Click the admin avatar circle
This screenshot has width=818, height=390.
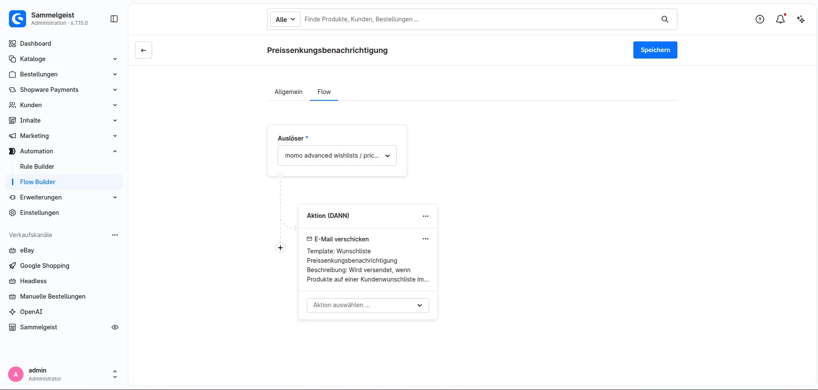(16, 374)
